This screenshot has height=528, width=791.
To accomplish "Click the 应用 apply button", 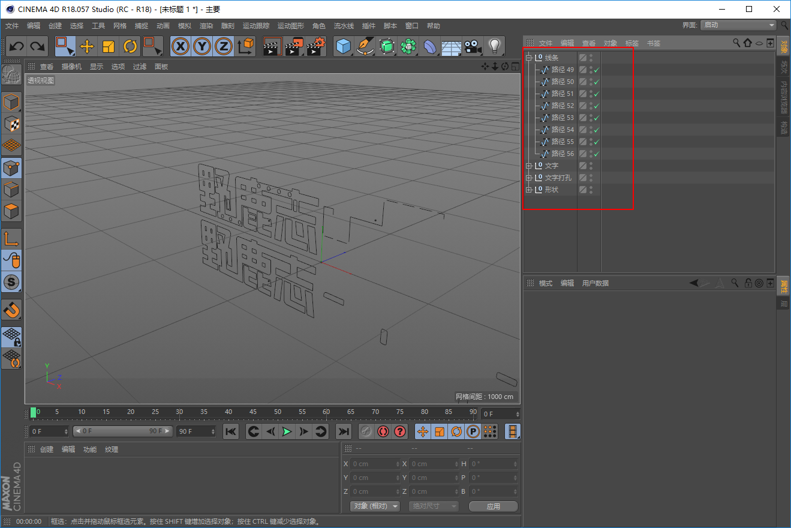I will [x=494, y=506].
